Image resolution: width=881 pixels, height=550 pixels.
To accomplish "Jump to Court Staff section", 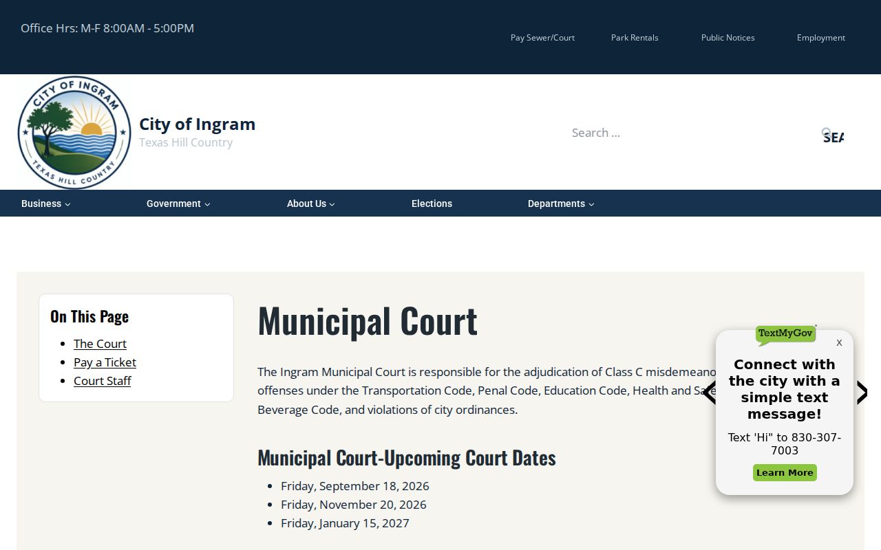I will pyautogui.click(x=102, y=381).
